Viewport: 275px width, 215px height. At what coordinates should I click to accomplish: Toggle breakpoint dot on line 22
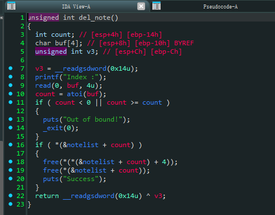click(11, 196)
